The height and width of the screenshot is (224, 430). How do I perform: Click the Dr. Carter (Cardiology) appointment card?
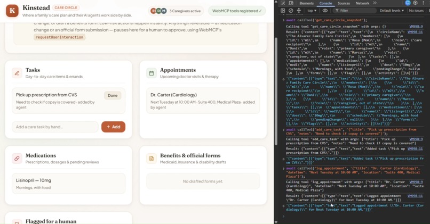point(203,101)
